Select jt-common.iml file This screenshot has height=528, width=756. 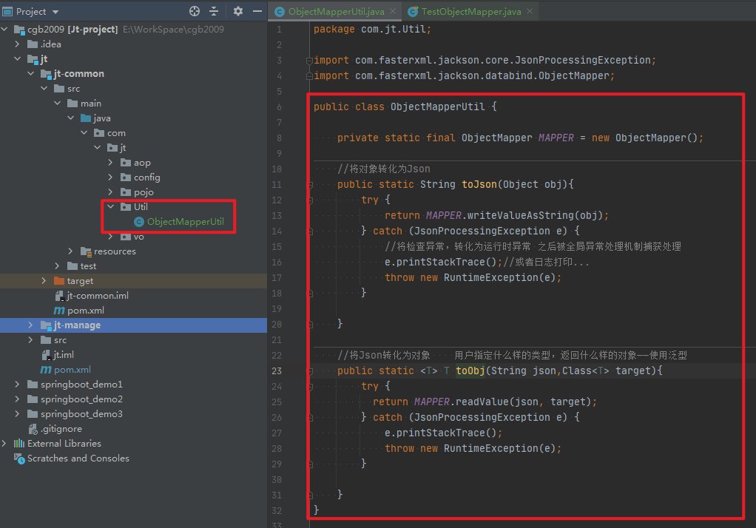tap(98, 296)
